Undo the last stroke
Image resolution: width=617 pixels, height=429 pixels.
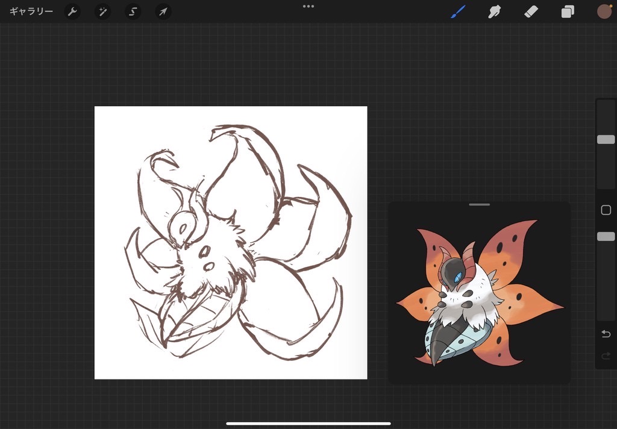(x=606, y=334)
